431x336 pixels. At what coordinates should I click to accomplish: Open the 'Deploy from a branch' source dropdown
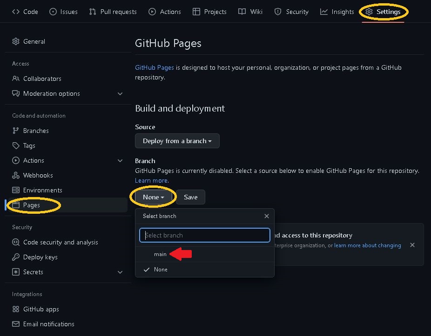177,141
